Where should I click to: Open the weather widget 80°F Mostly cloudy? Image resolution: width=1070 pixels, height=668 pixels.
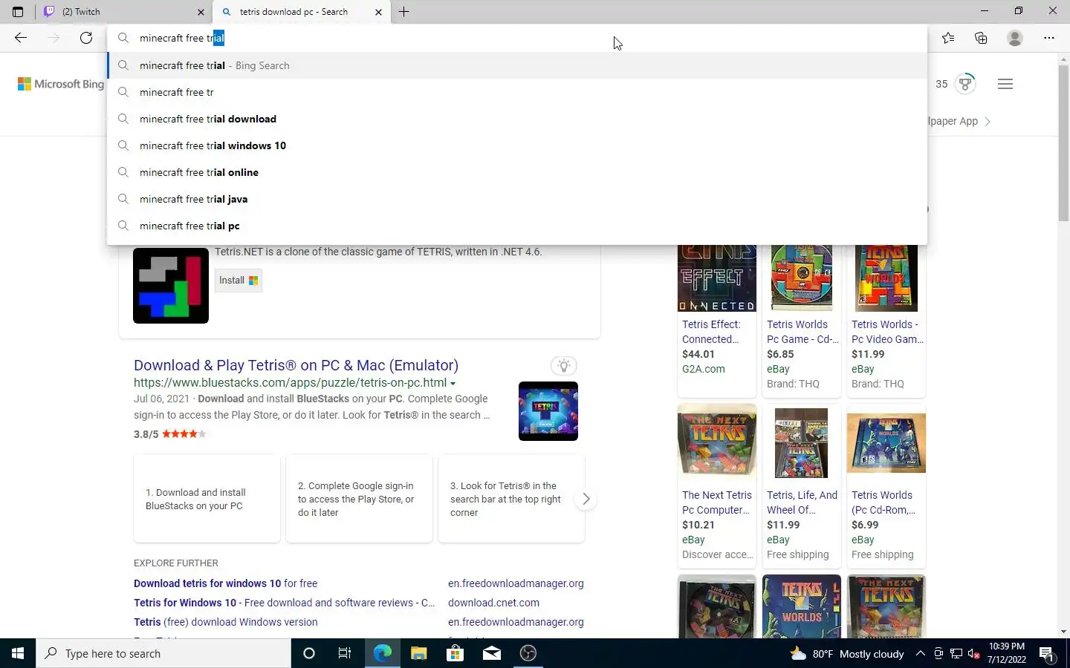click(847, 654)
